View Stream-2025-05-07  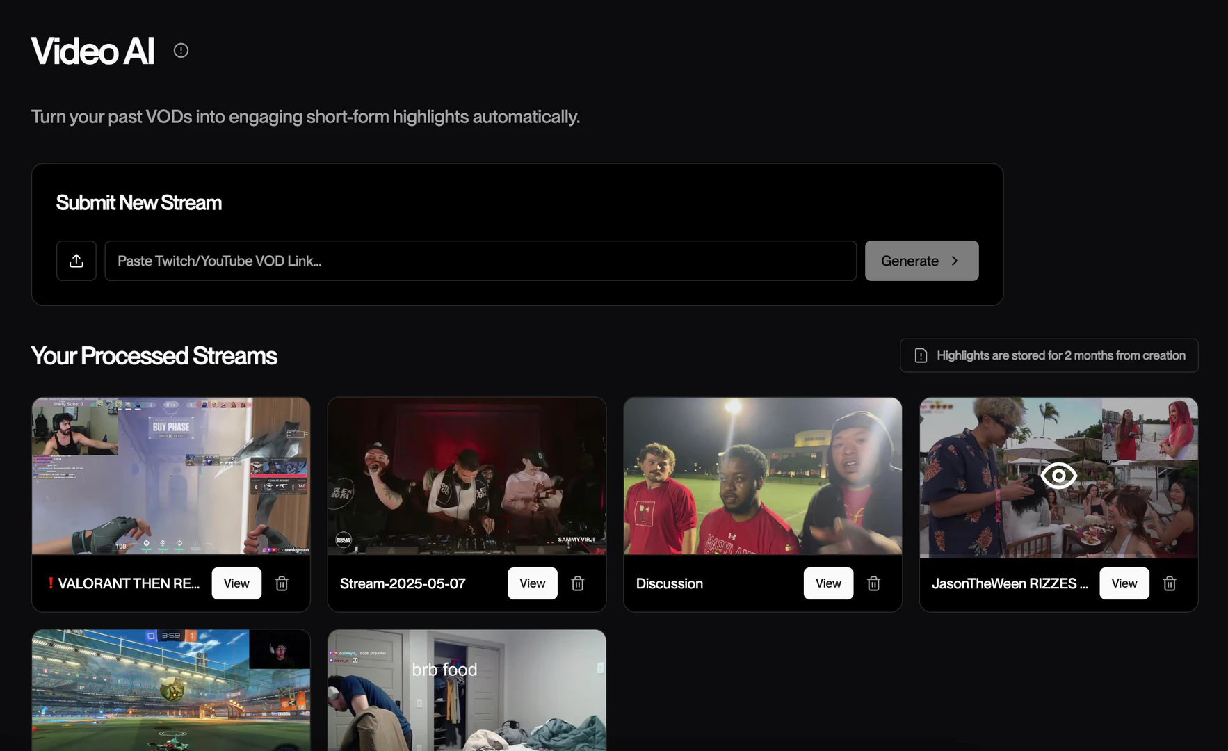(532, 583)
